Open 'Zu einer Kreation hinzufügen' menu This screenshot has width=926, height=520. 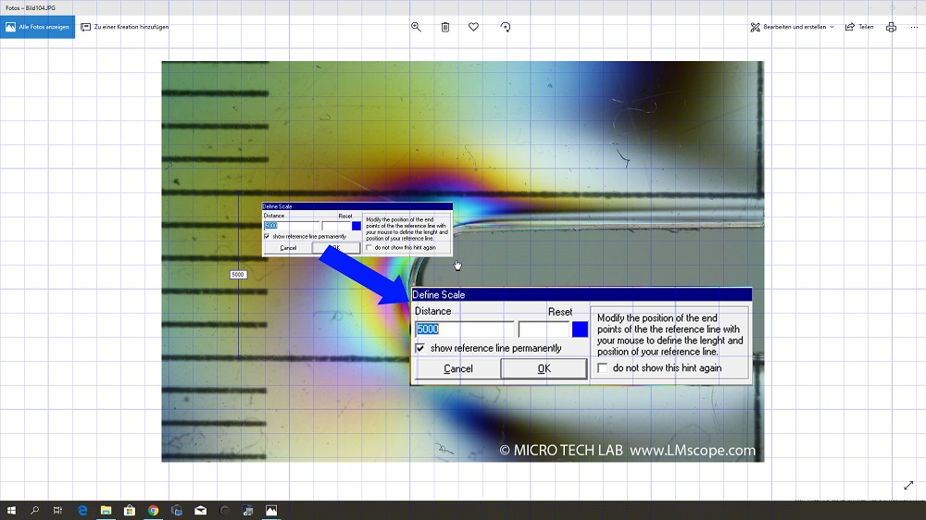click(125, 27)
